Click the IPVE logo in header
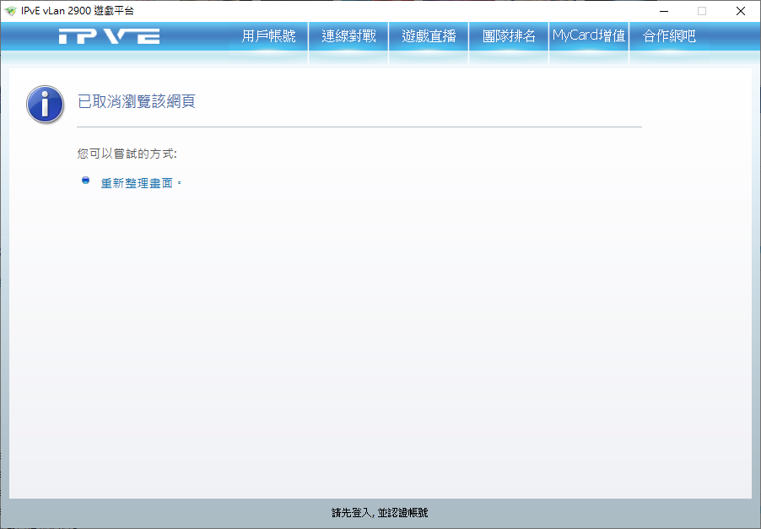Viewport: 761px width, 529px height. [x=109, y=36]
